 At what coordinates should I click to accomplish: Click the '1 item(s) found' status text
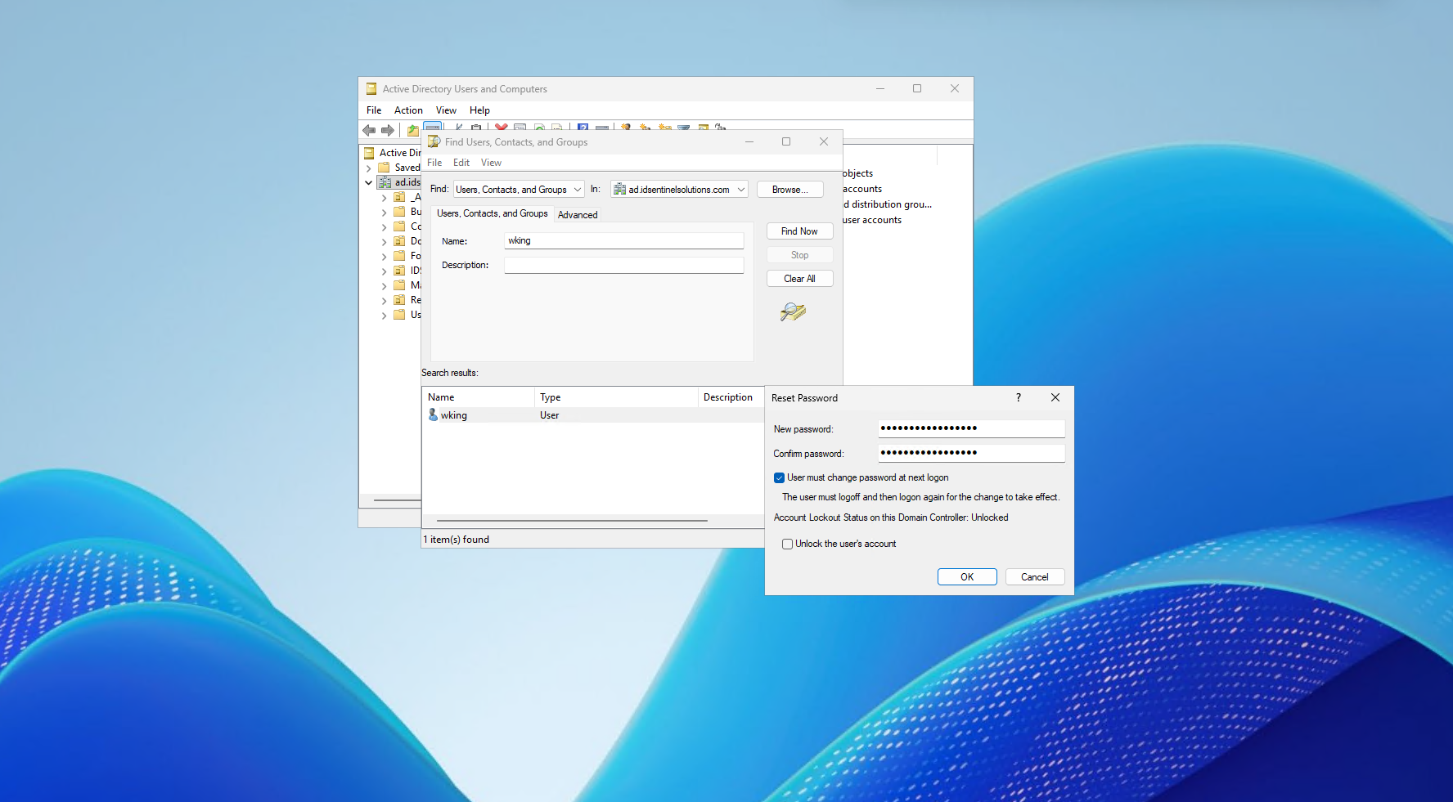click(457, 540)
